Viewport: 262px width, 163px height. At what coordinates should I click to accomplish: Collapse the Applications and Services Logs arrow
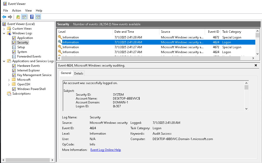pyautogui.click(x=4, y=61)
